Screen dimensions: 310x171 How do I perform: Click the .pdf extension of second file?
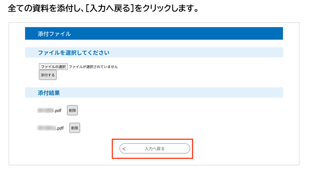60,128
